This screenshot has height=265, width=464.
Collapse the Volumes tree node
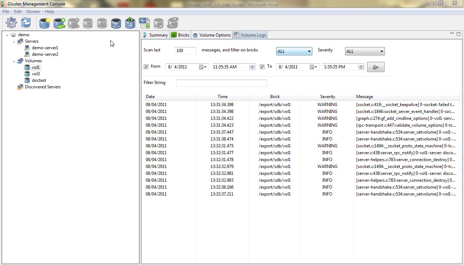tap(14, 61)
